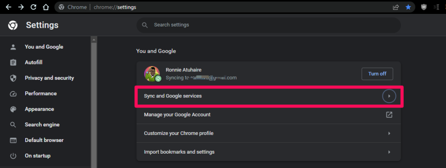This screenshot has height=168, width=446.
Task: Turn off sync with Turn off button
Action: (x=377, y=74)
